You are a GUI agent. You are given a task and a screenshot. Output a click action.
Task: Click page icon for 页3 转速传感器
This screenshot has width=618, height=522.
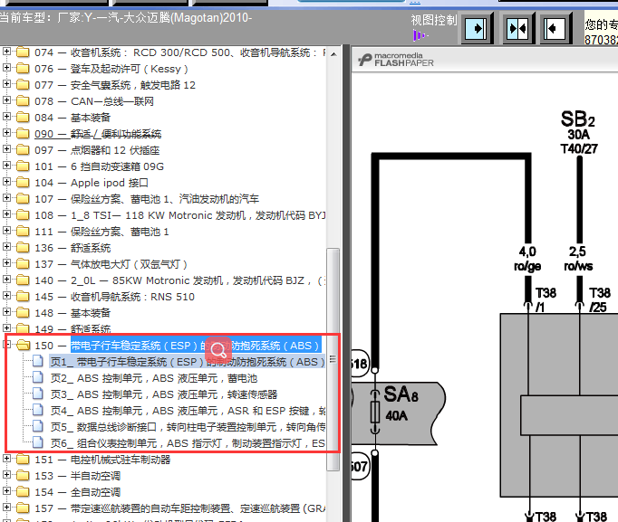(38, 394)
